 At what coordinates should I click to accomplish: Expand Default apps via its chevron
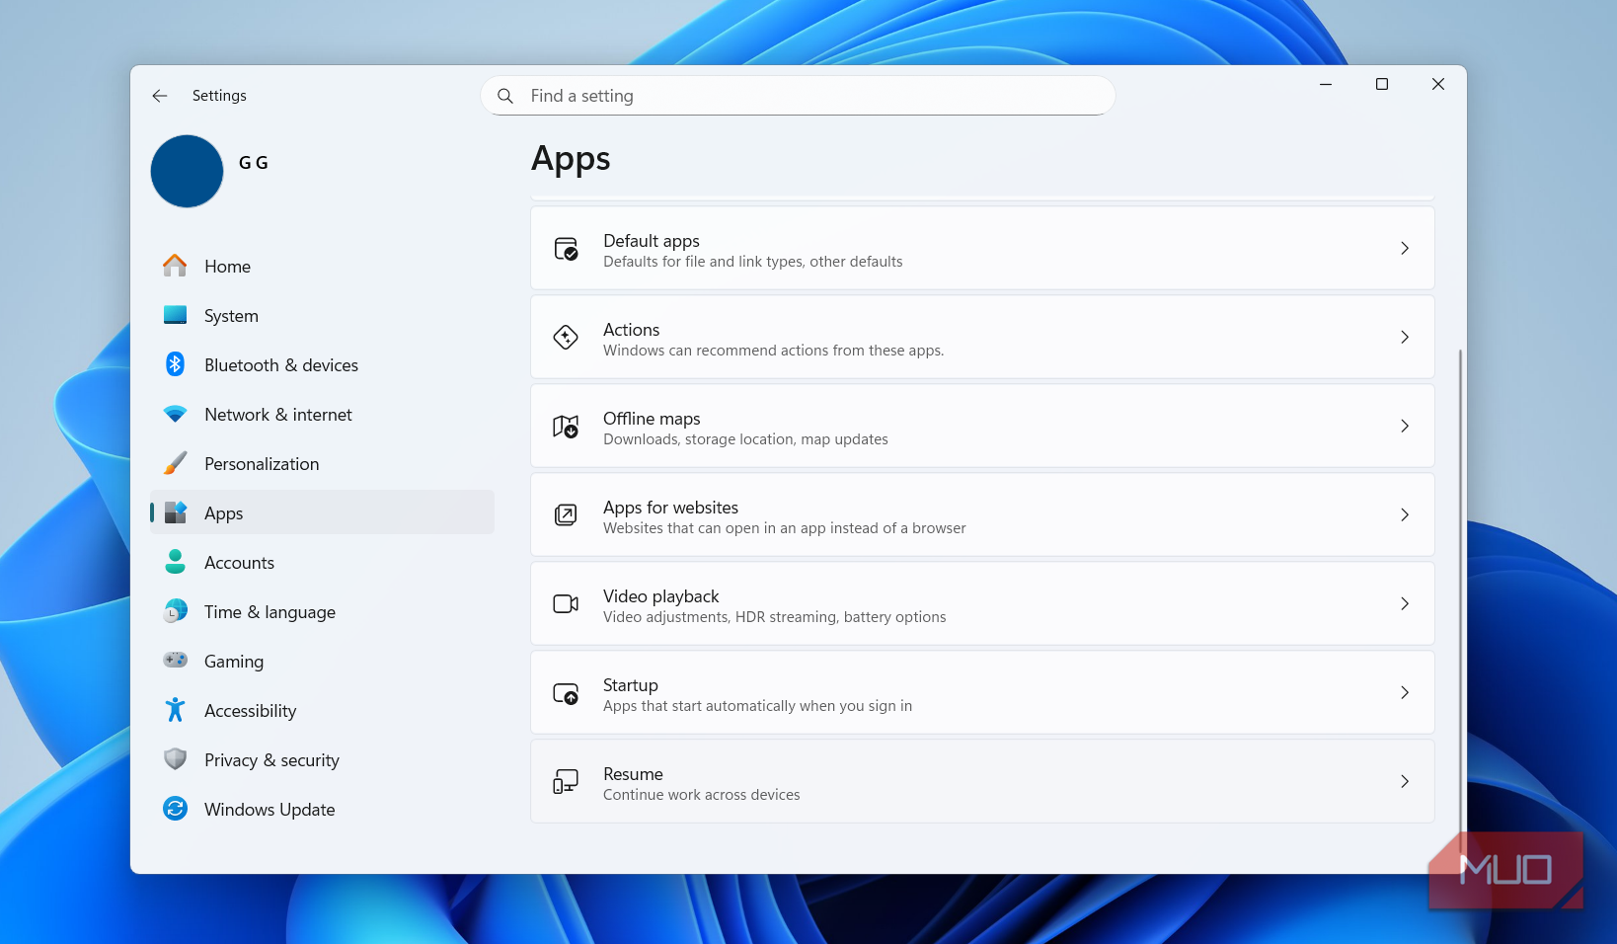click(1405, 249)
